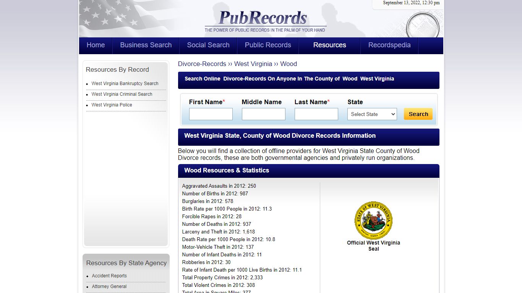The image size is (522, 293).
Task: Click the Official West Virginia Seal image
Action: (373, 221)
